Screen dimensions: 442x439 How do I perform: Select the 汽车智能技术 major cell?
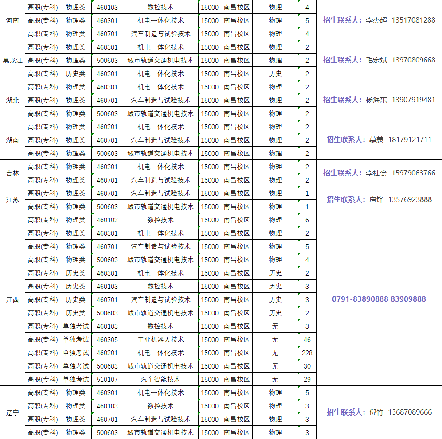(x=160, y=380)
